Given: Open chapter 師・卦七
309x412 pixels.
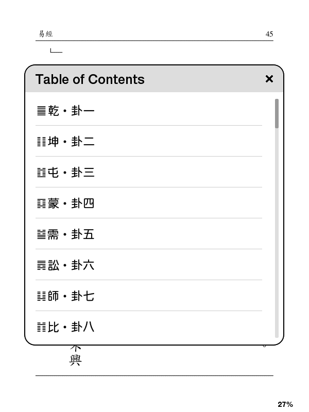Looking at the screenshot, I should [x=72, y=296].
